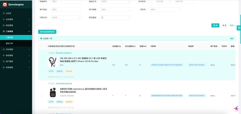This screenshot has height=114, width=241.
Task: Open order link ON4515304521
Action: tap(65, 53)
